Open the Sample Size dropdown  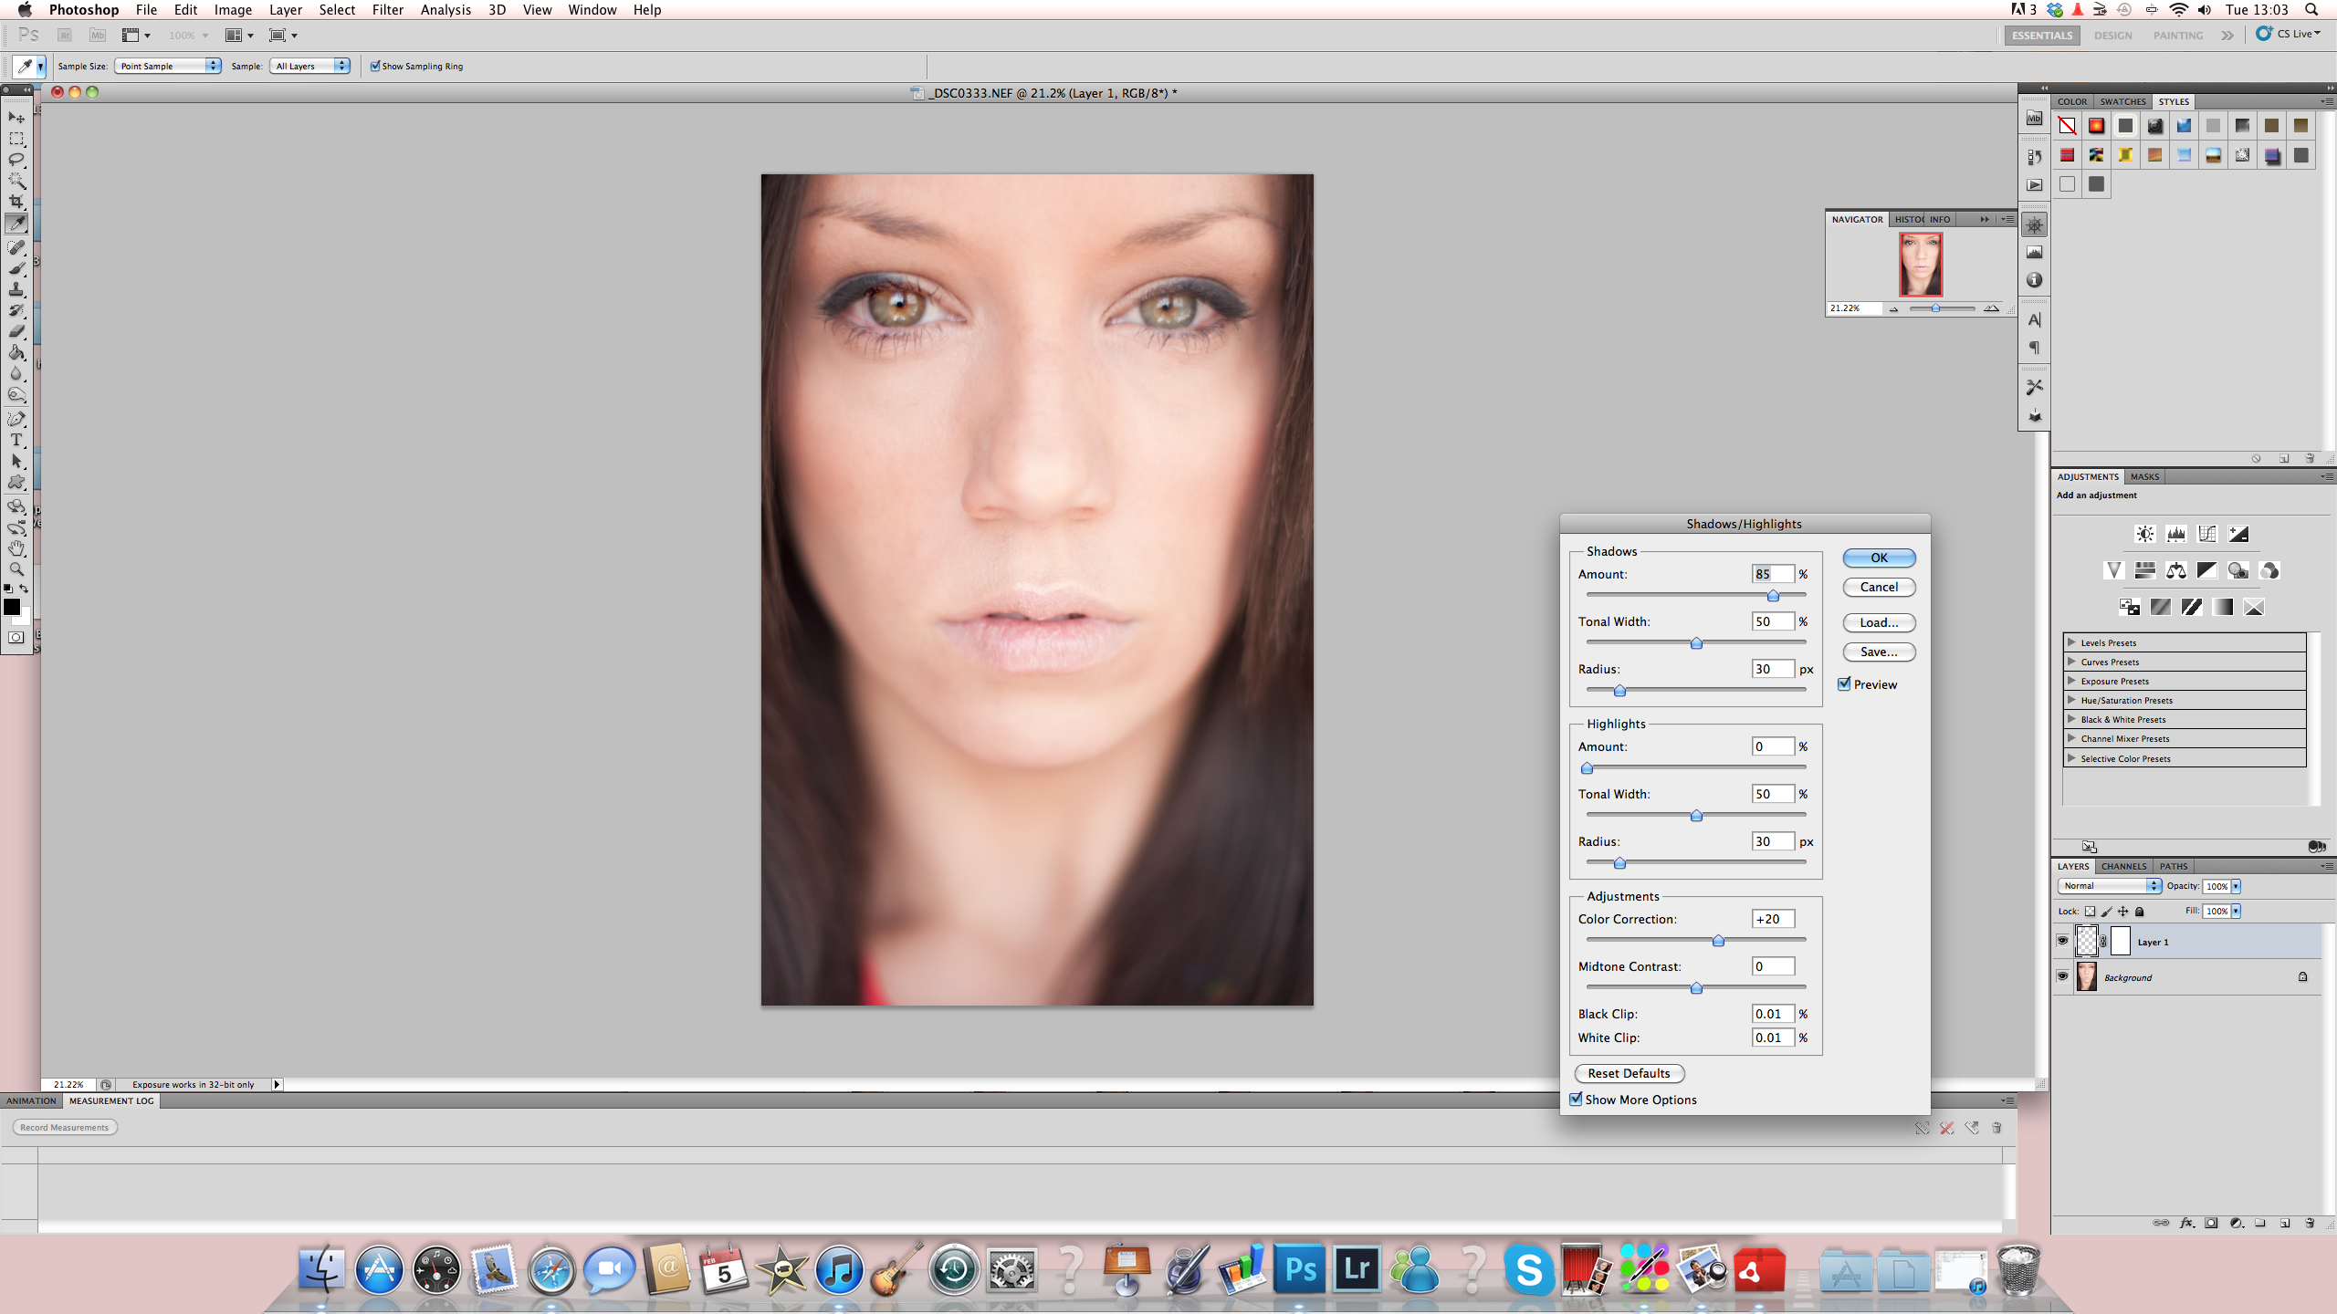pyautogui.click(x=169, y=66)
